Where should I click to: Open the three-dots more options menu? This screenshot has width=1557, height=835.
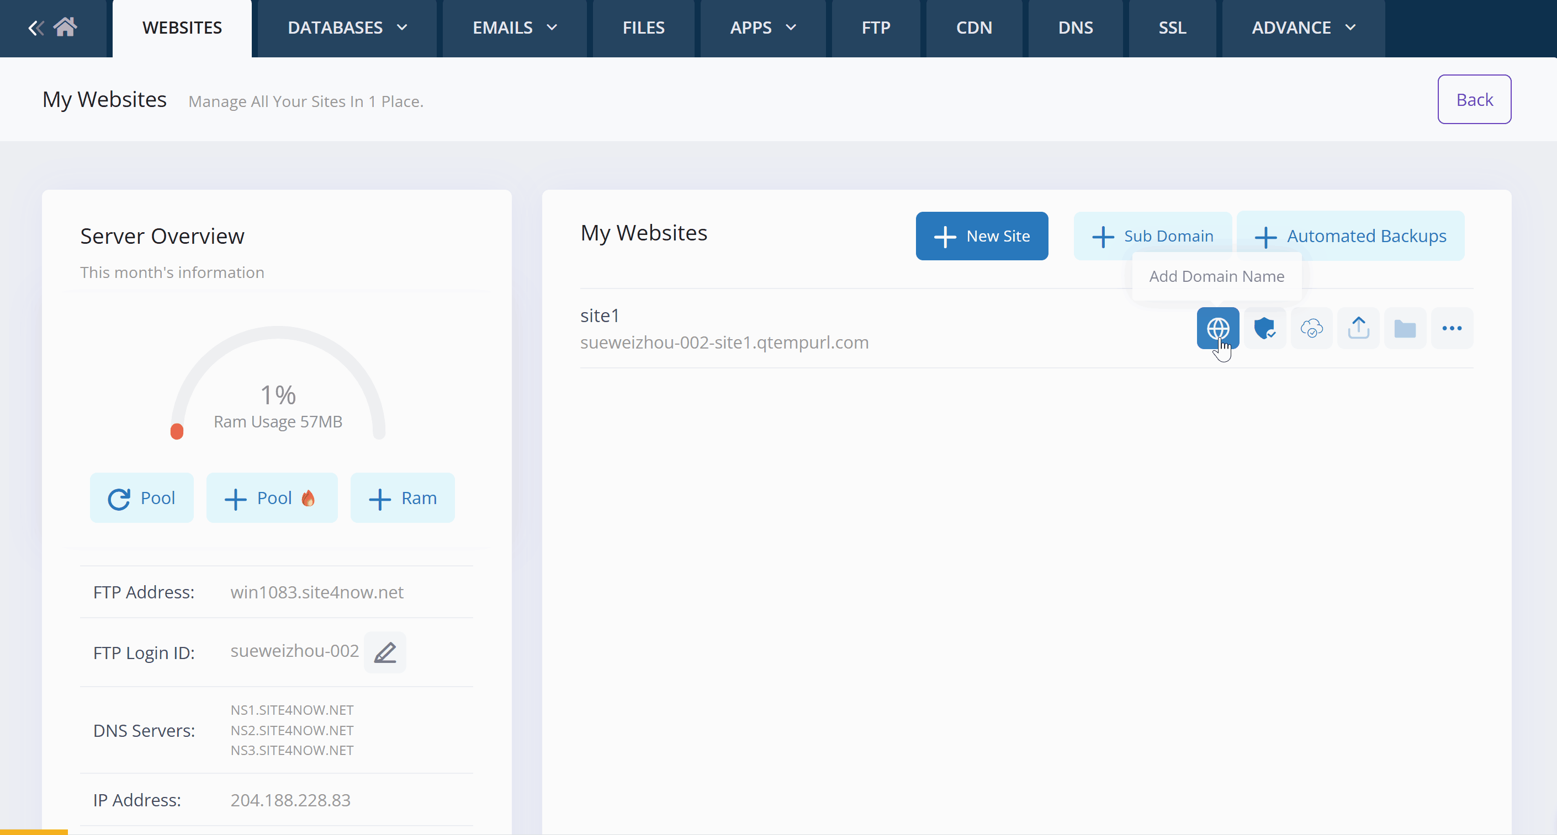(1452, 329)
